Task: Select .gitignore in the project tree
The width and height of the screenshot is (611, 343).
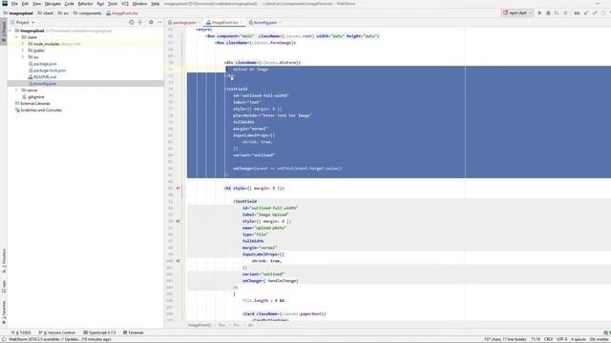Action: tap(36, 97)
